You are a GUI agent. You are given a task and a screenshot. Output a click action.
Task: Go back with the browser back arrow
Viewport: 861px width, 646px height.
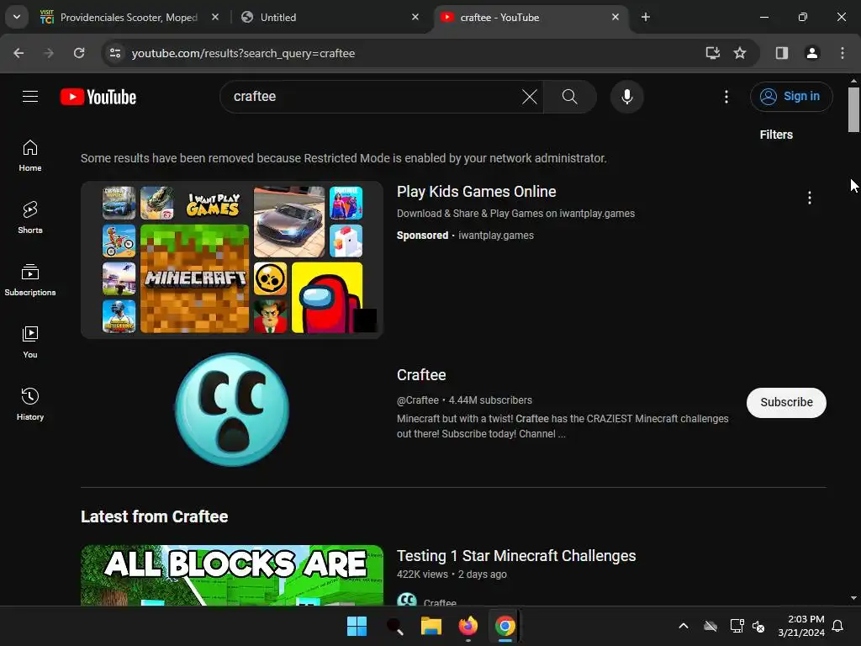[18, 53]
